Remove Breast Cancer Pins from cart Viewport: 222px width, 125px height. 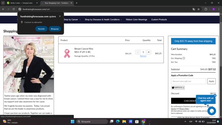[143, 56]
